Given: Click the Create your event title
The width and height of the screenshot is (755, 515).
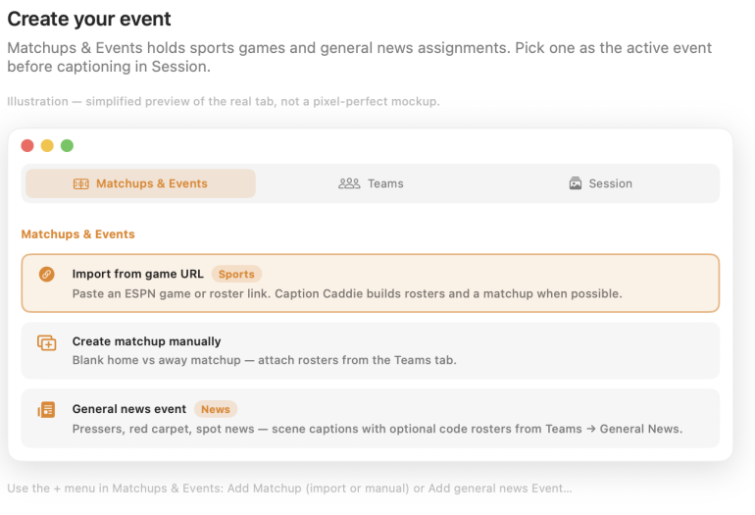Looking at the screenshot, I should [89, 20].
